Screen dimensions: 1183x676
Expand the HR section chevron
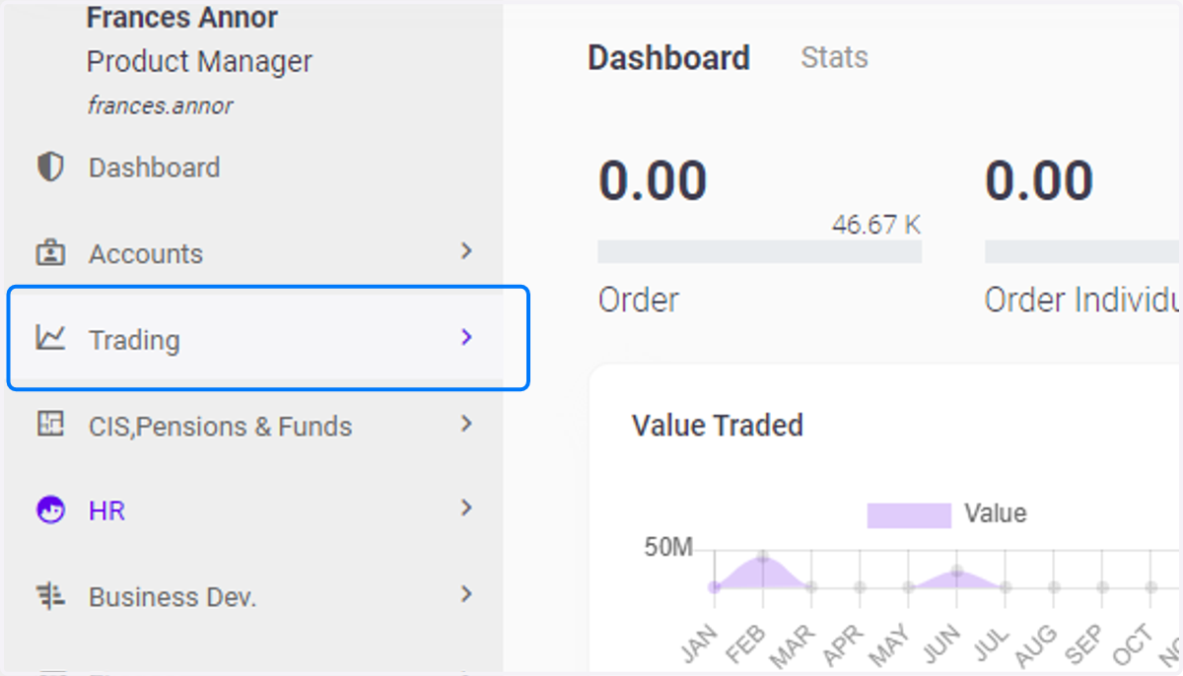coord(467,508)
